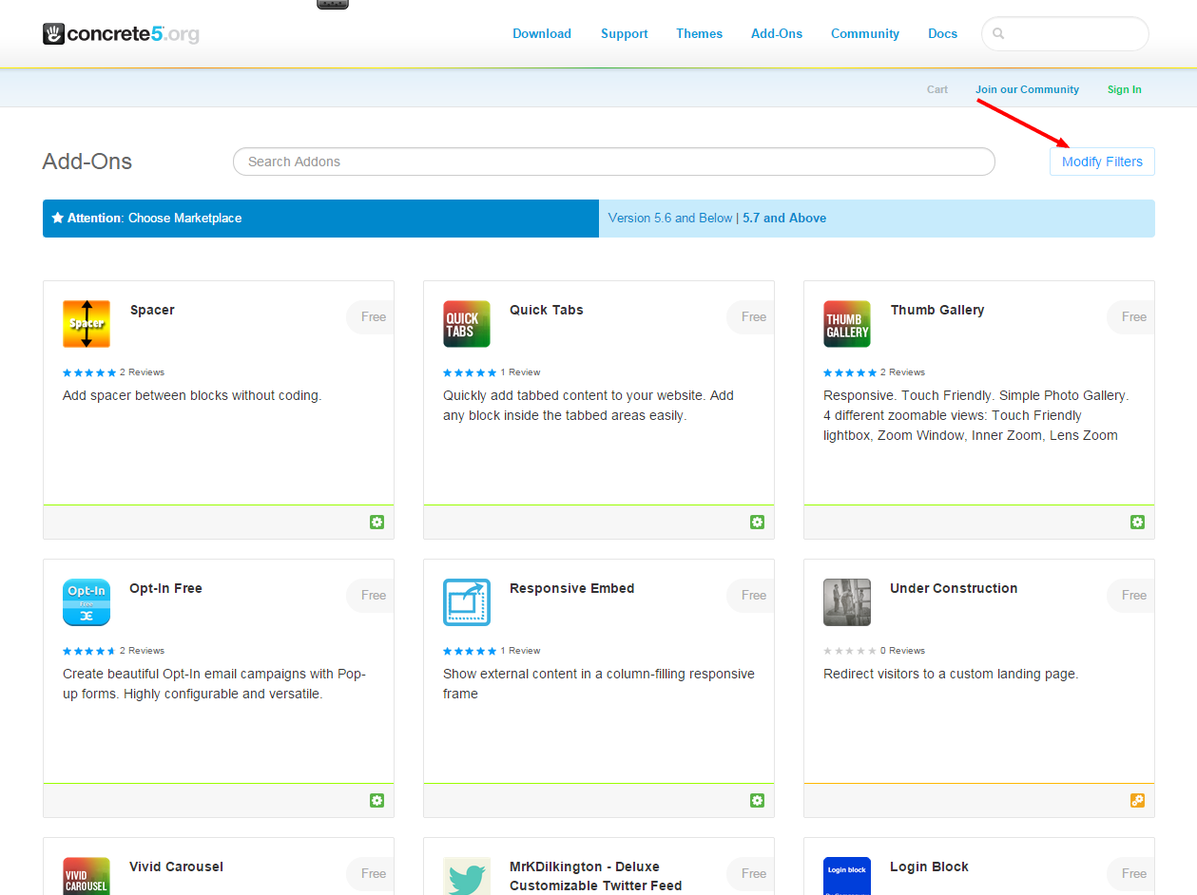Open the Opt-In Free add-on icon
1197x895 pixels.
[x=87, y=602]
